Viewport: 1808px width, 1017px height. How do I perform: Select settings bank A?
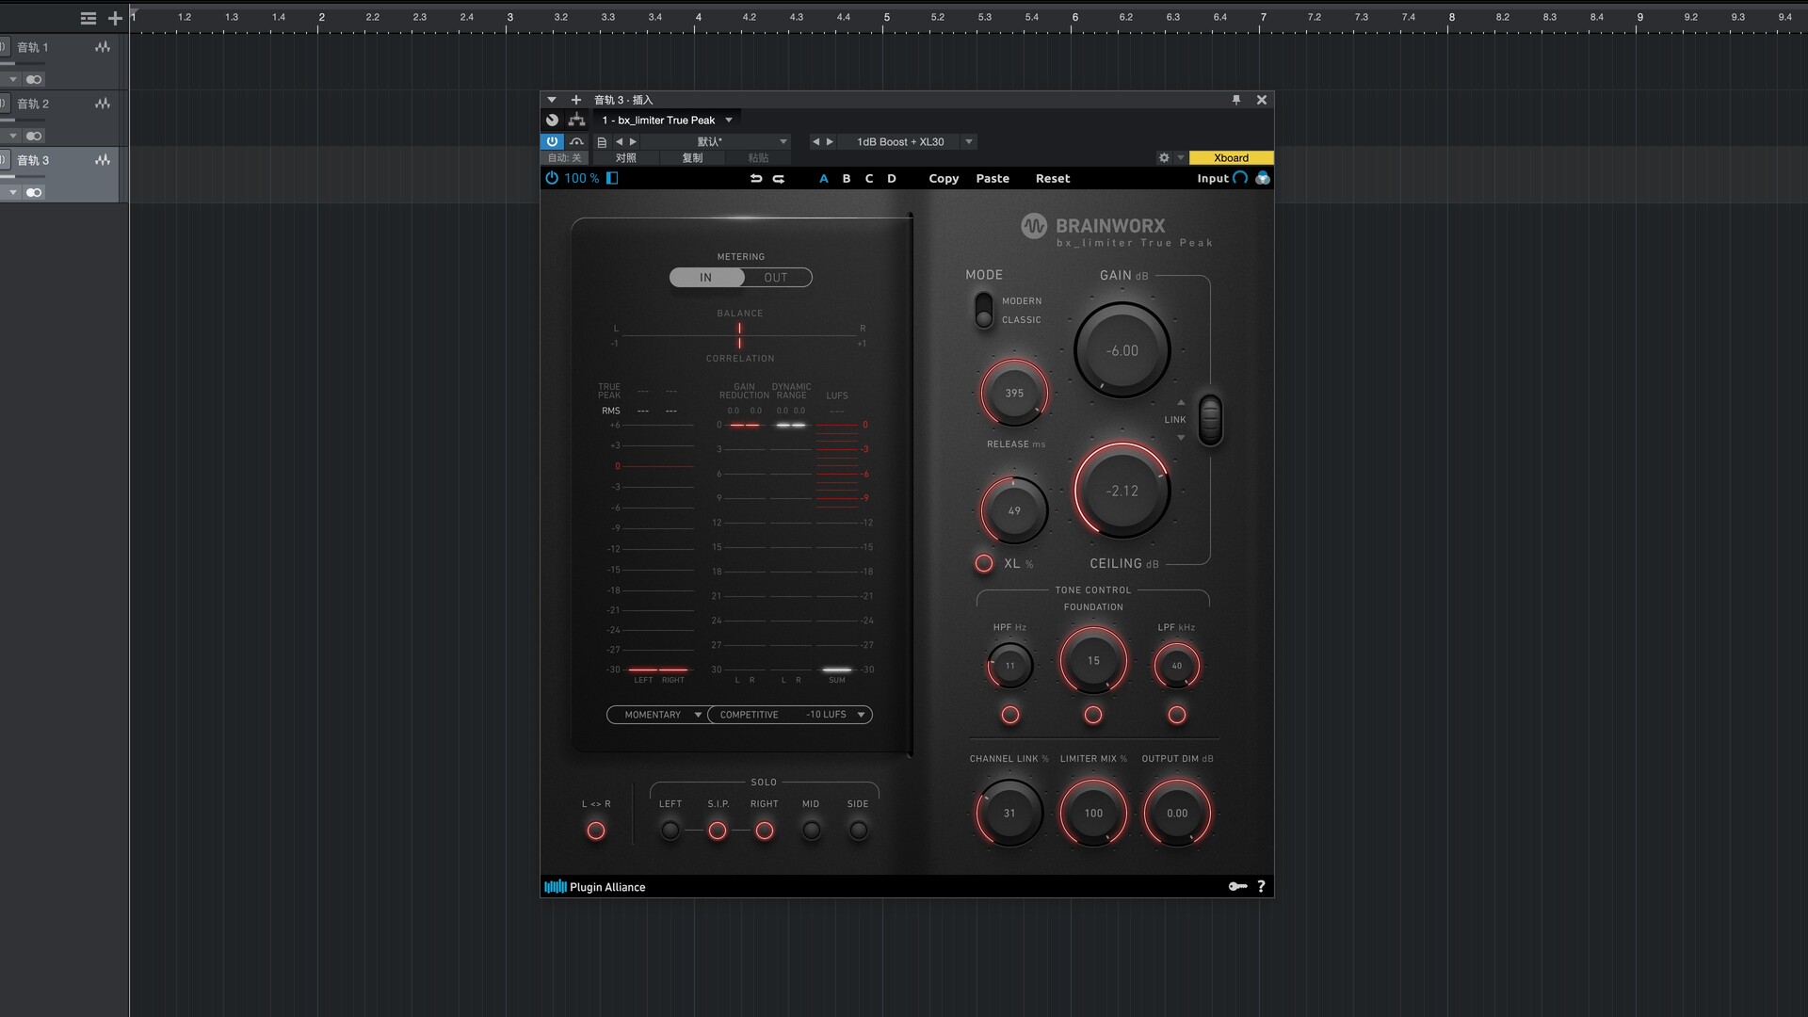click(x=824, y=178)
